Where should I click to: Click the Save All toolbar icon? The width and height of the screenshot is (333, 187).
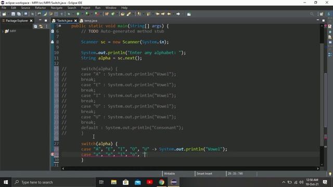pos(19,14)
